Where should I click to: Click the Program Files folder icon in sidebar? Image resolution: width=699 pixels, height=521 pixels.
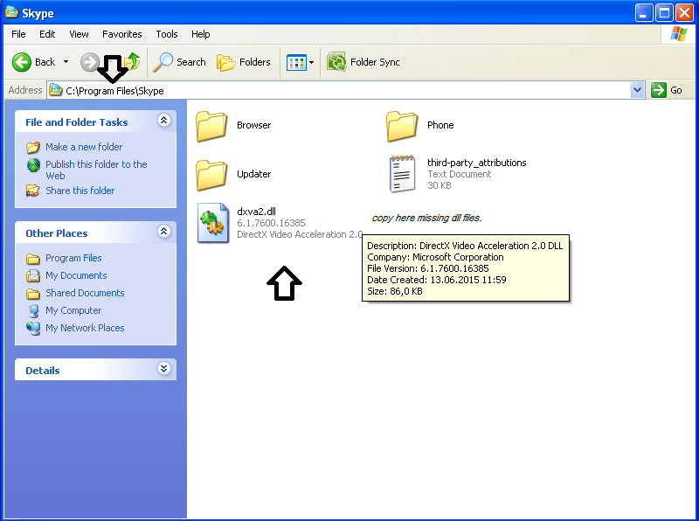click(33, 258)
